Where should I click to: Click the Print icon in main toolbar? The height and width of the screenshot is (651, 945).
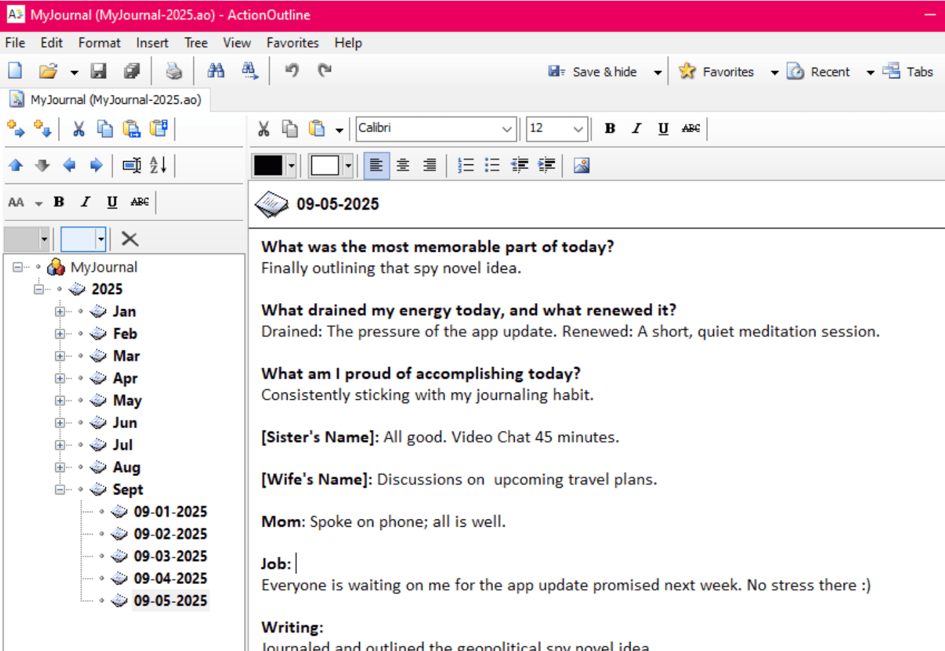[174, 71]
